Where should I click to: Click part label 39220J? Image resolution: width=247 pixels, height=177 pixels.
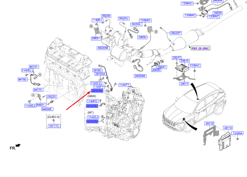click(x=124, y=18)
